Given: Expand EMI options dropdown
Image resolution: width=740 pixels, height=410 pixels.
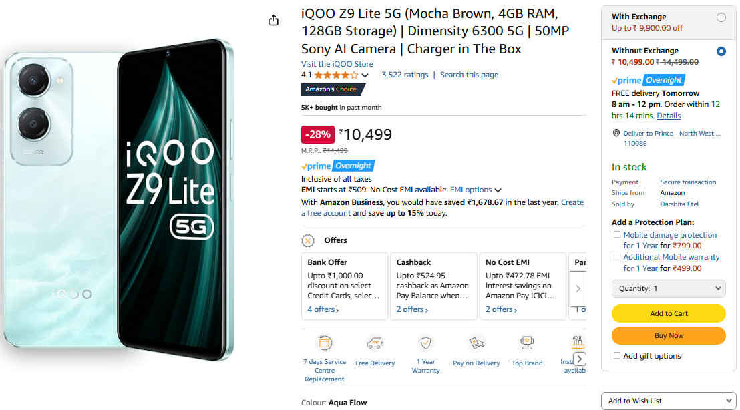Looking at the screenshot, I should [476, 190].
